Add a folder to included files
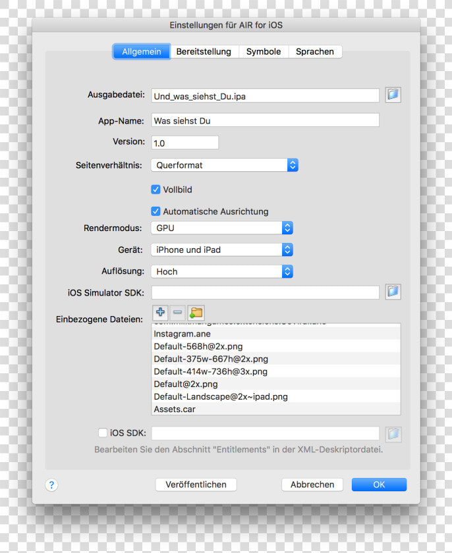 196,313
